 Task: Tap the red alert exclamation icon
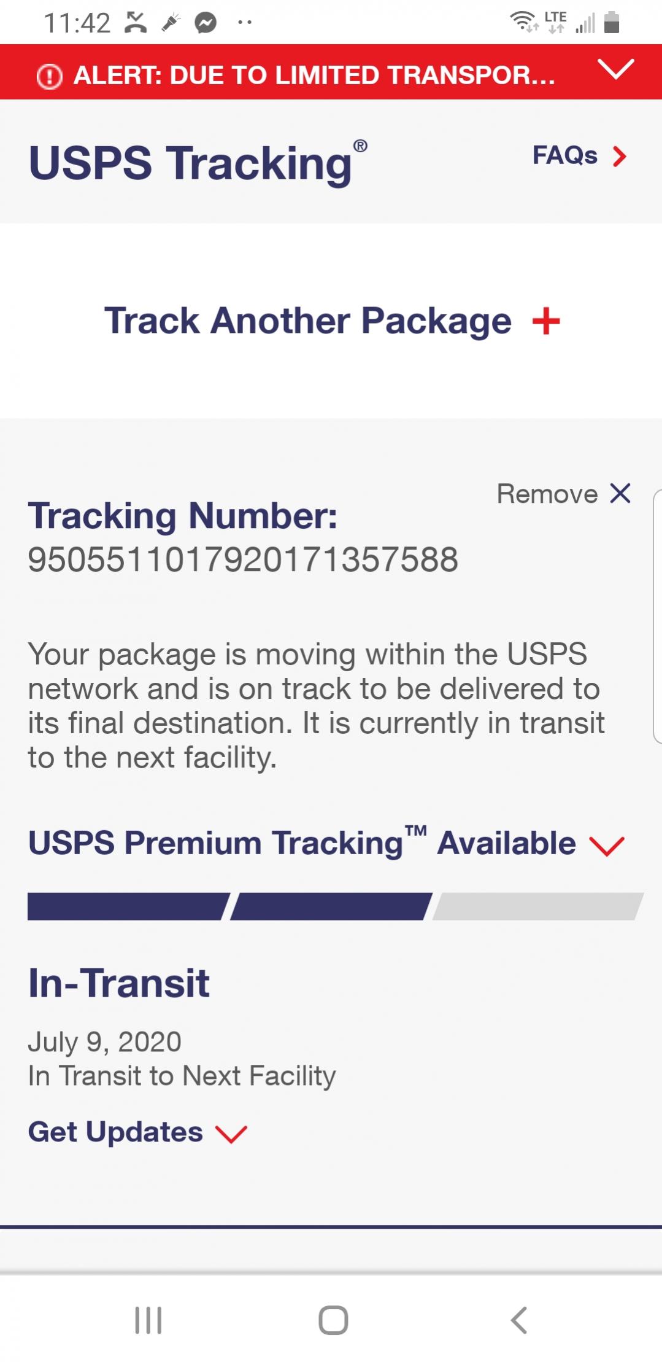coord(50,76)
